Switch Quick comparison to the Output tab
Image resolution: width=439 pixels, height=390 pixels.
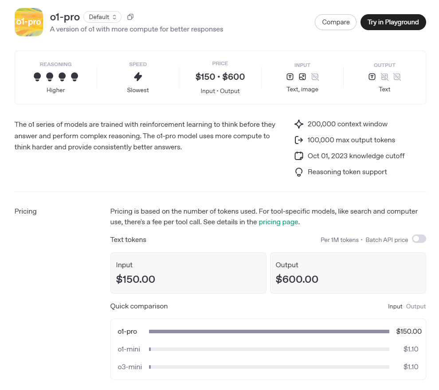point(416,306)
